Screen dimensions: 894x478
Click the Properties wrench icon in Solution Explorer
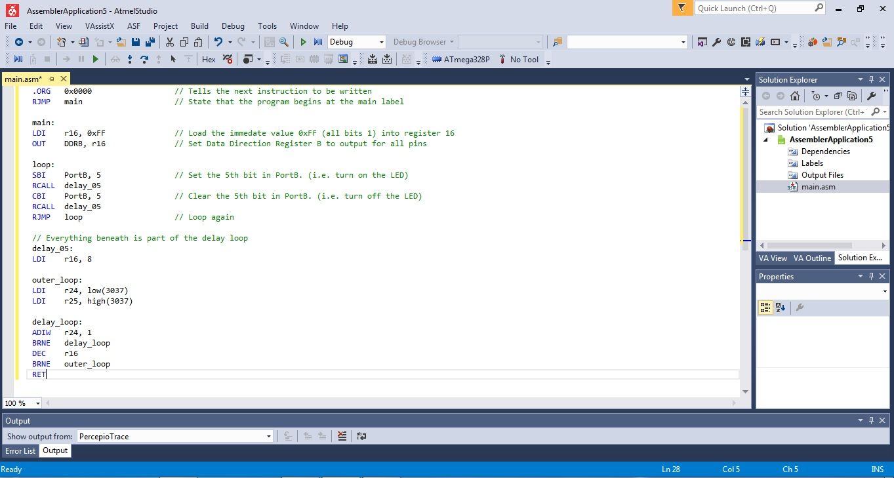click(x=871, y=95)
